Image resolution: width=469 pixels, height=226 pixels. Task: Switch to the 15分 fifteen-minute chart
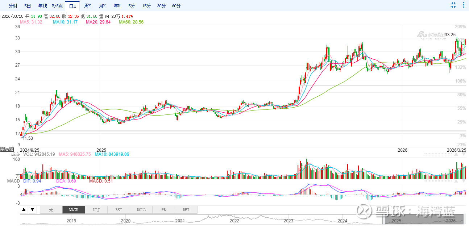pyautogui.click(x=146, y=6)
